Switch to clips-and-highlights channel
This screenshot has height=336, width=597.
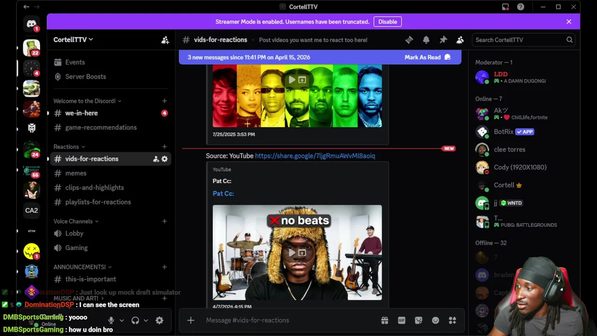tap(110, 188)
